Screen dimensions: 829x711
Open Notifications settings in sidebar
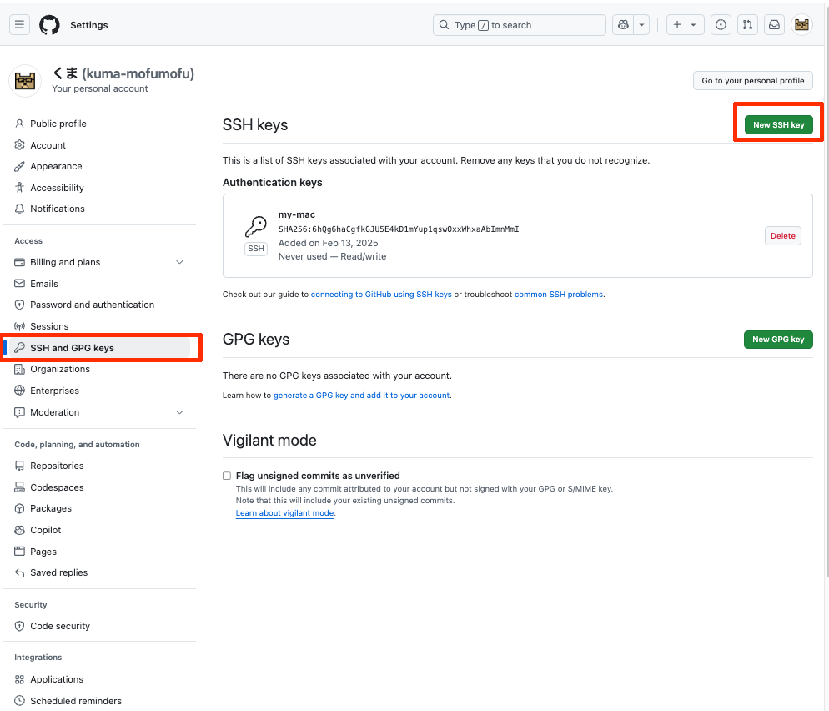tap(57, 209)
